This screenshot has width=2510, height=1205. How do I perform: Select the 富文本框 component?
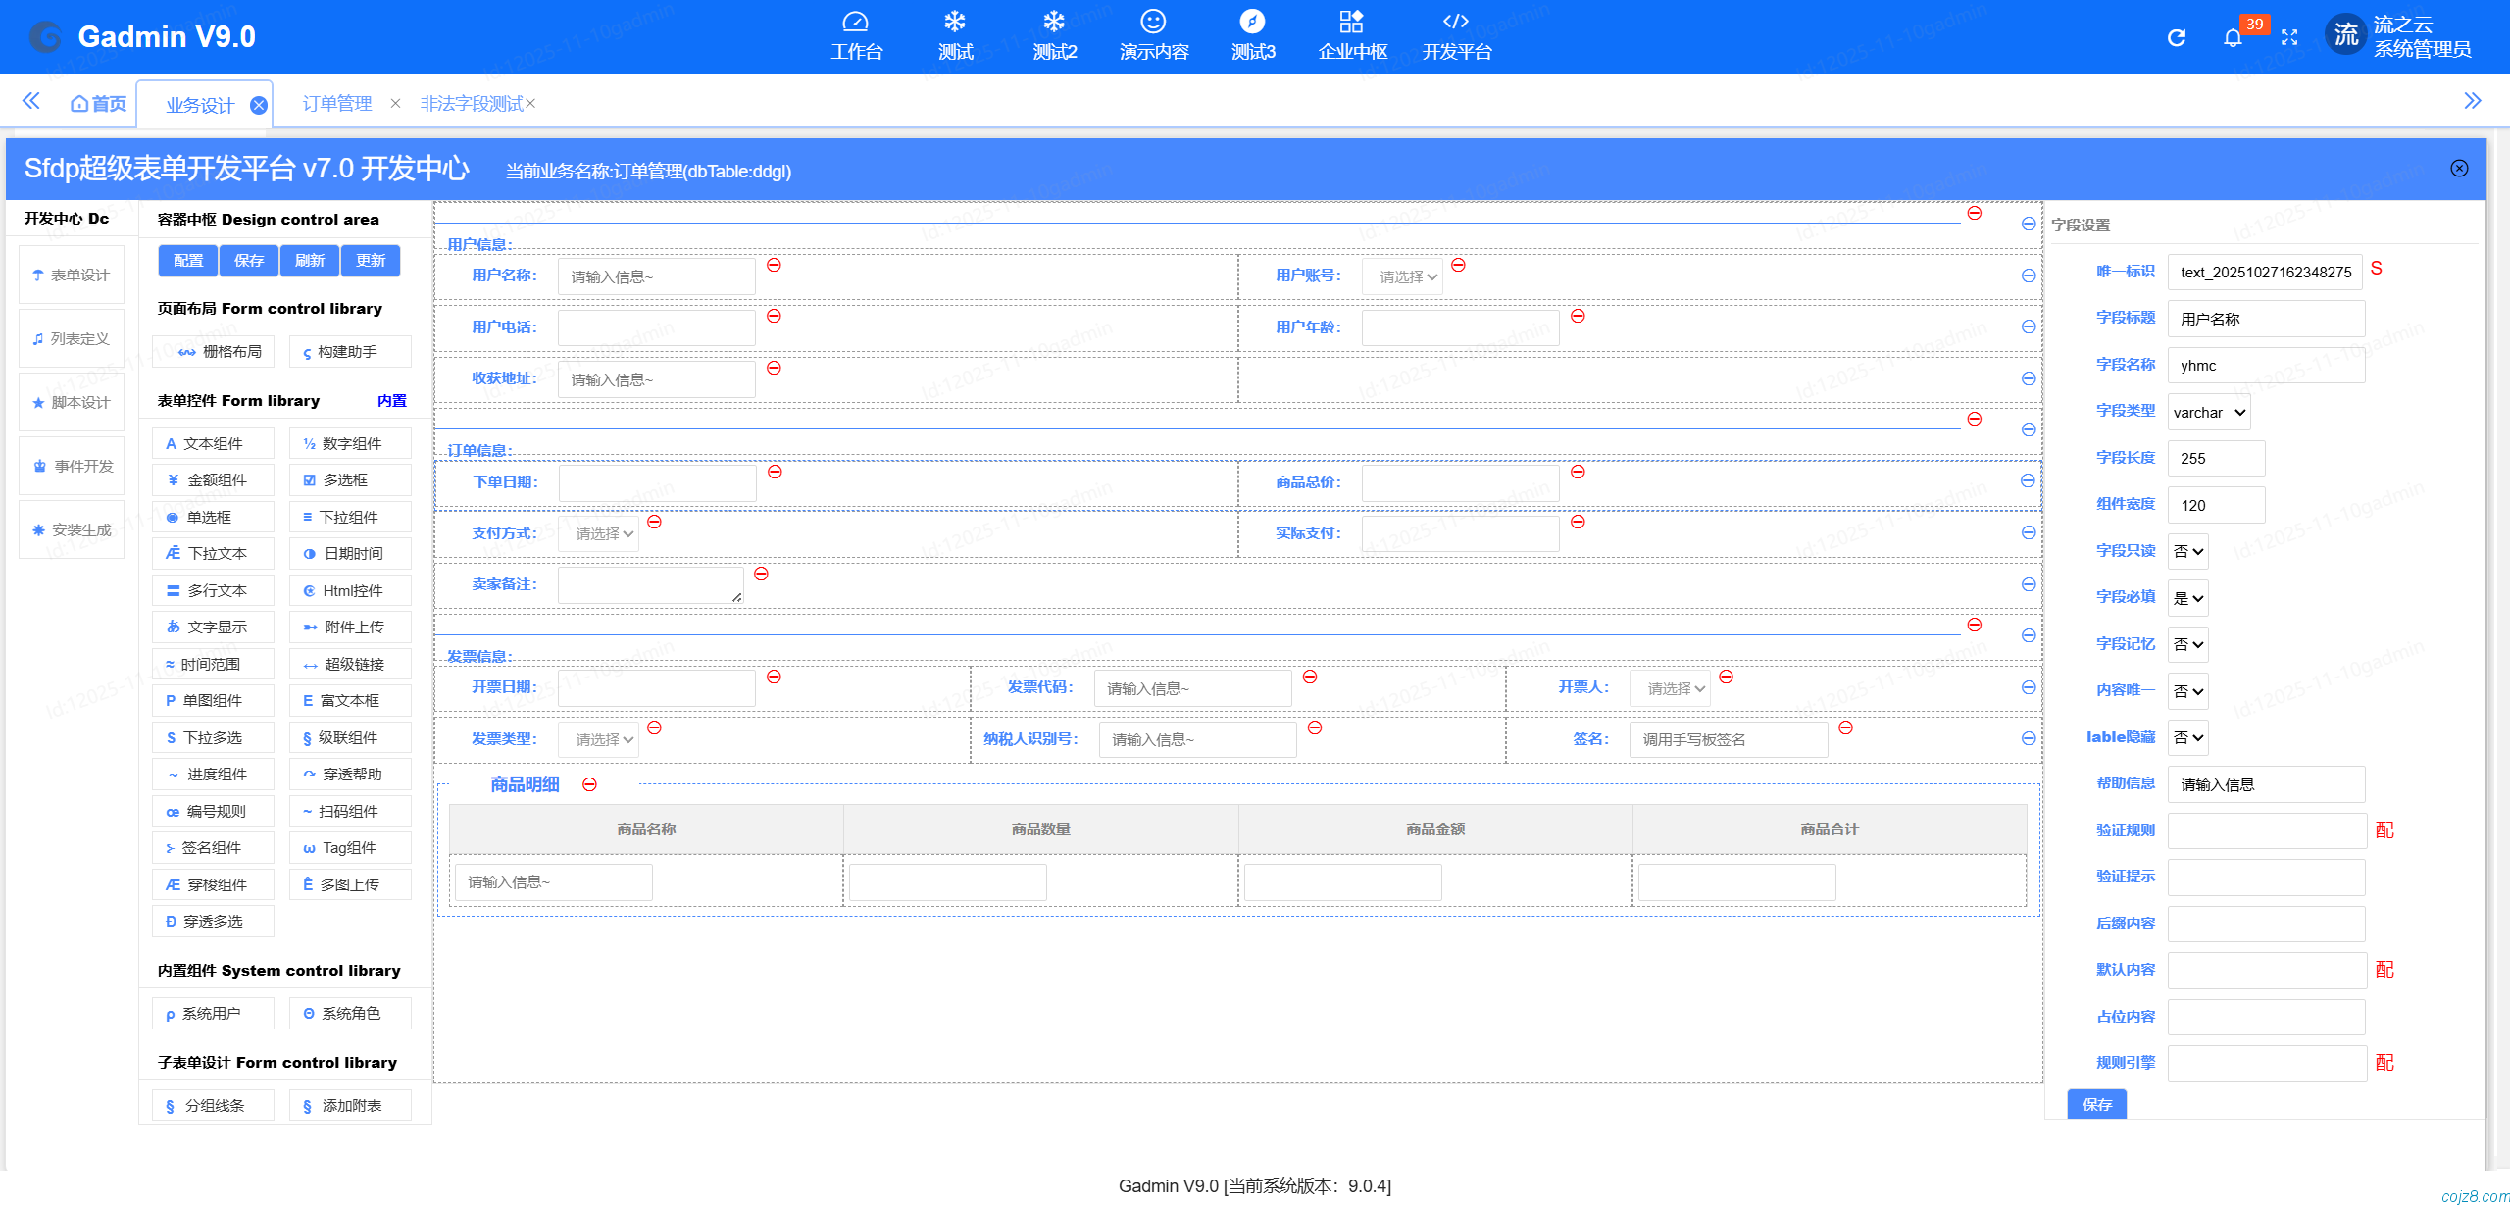coord(349,700)
